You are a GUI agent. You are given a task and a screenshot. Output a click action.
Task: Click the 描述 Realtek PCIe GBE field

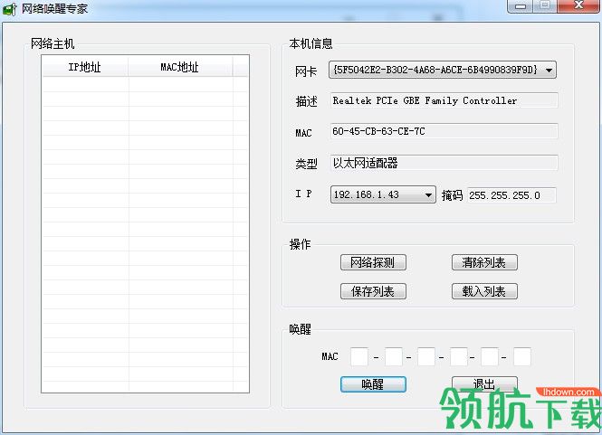pos(444,100)
